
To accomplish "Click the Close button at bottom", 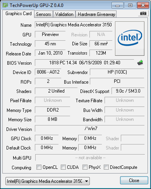I will pos(134,180).
